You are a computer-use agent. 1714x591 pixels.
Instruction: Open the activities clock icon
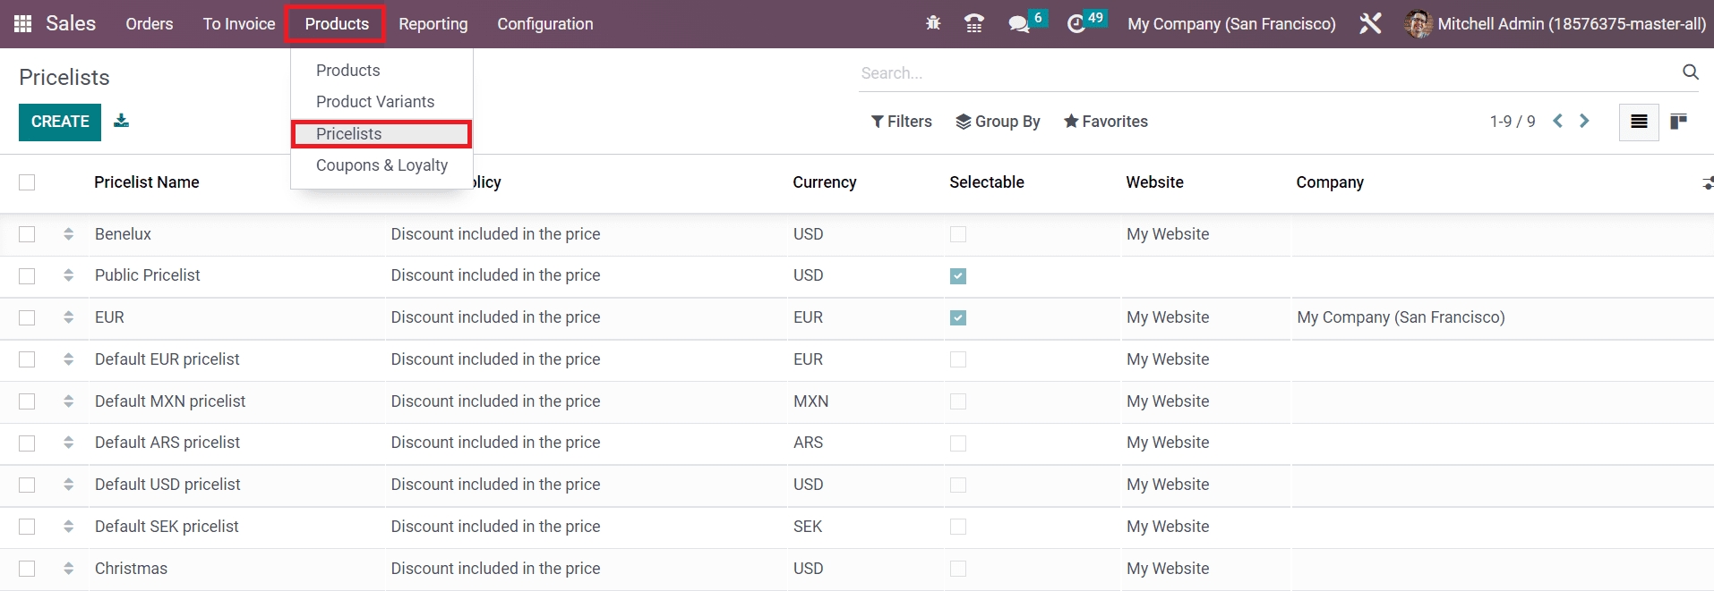(x=1076, y=24)
